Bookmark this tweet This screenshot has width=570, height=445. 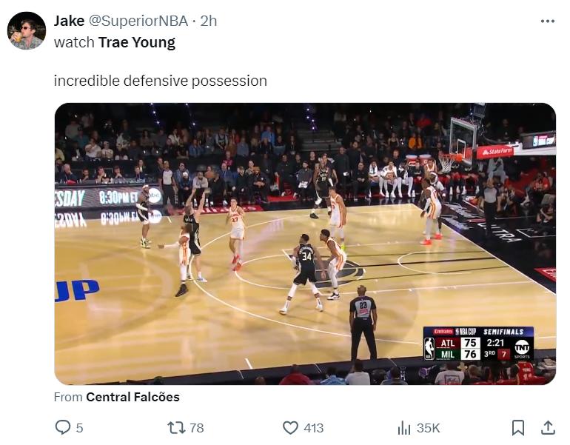[518, 427]
